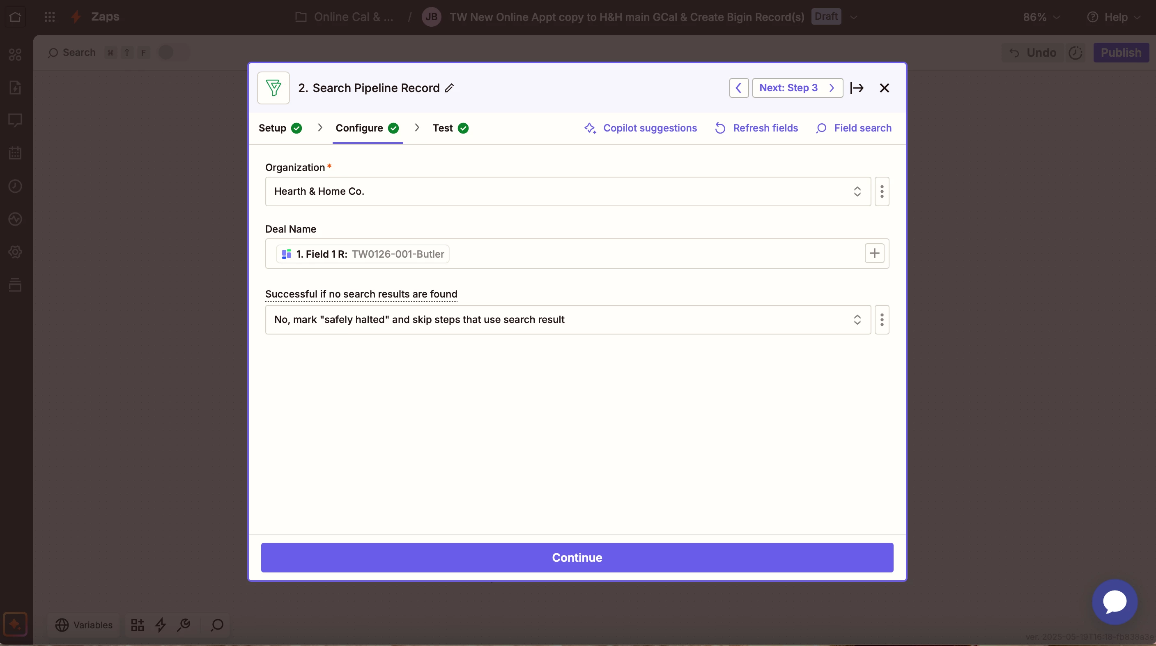The width and height of the screenshot is (1156, 646).
Task: Expand the step panel sideways icon
Action: coord(857,88)
